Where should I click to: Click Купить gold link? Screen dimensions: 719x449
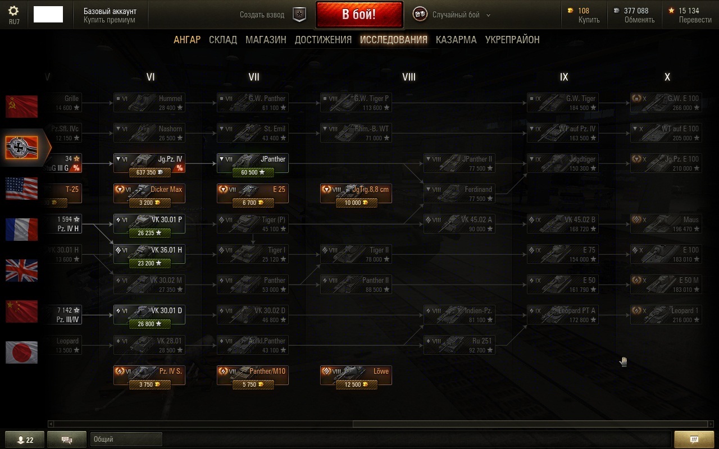589,20
